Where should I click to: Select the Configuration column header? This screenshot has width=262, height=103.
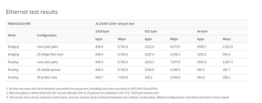47,35
